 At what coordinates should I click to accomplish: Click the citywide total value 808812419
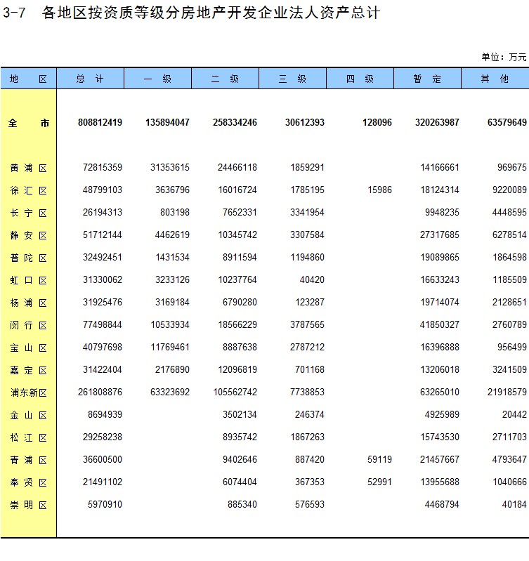coord(100,123)
